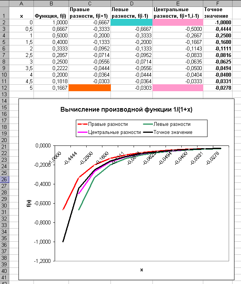Select the vertical axis title 'f(x)'
241x284 pixels.
(x=29, y=204)
